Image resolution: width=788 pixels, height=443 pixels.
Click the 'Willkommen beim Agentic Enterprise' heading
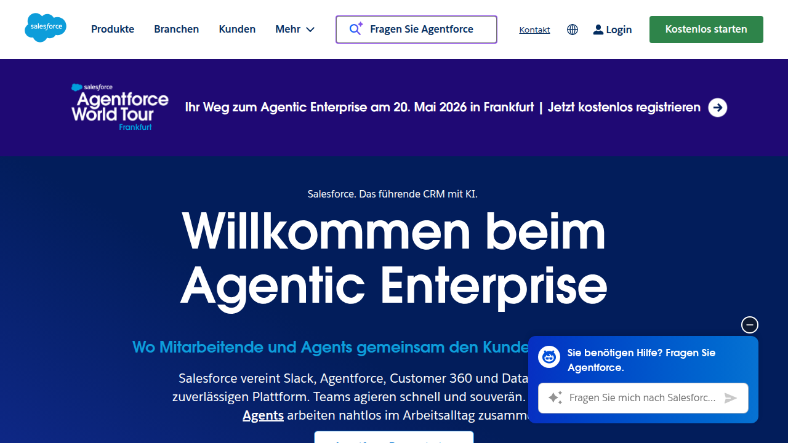(394, 258)
